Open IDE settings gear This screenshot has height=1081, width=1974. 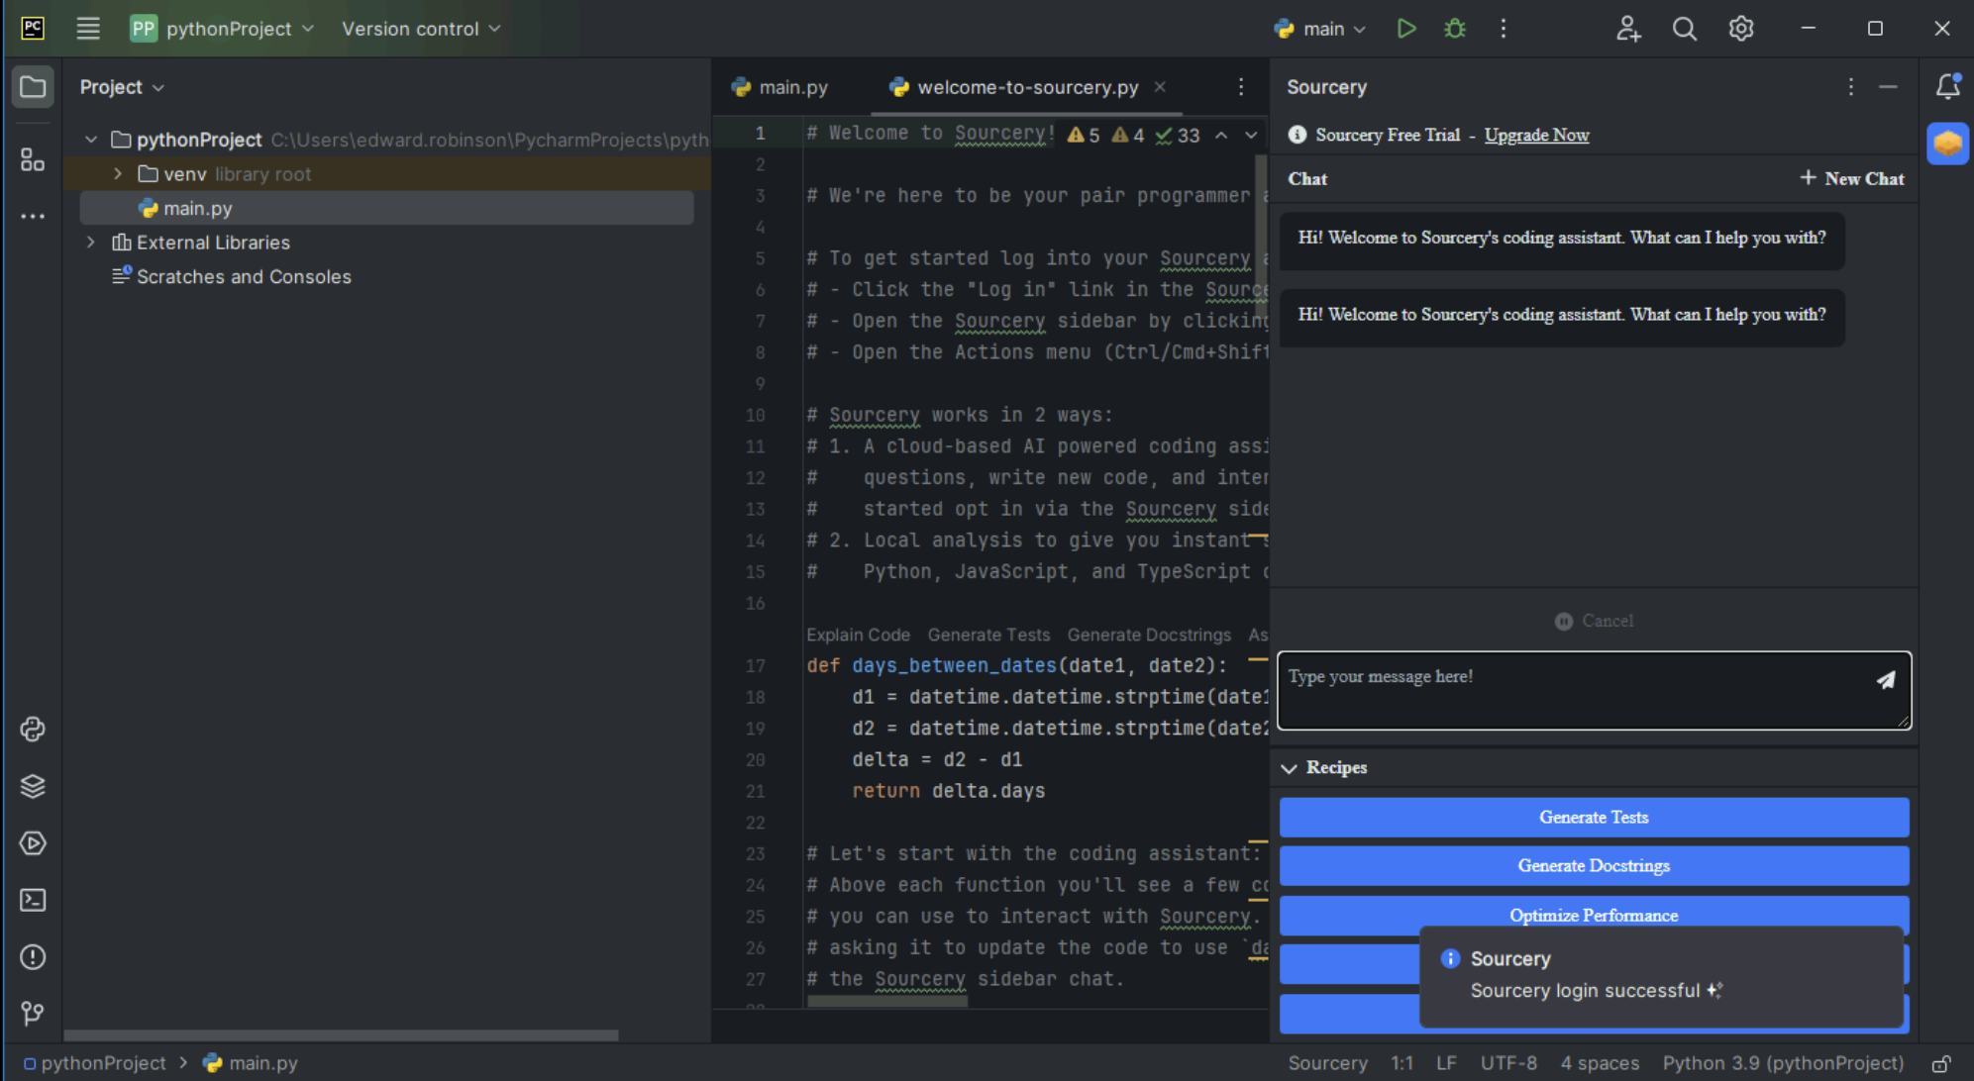coord(1741,29)
